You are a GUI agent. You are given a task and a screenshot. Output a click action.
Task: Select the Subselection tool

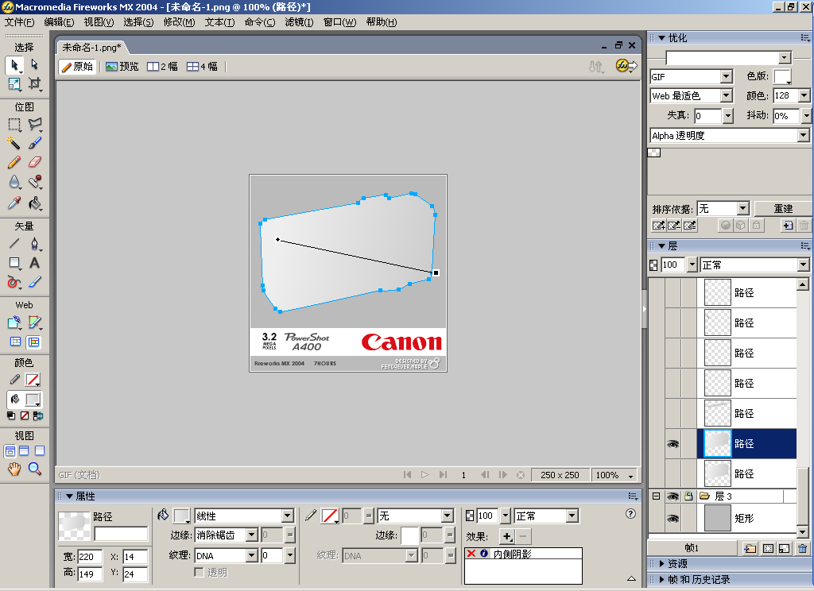click(34, 65)
